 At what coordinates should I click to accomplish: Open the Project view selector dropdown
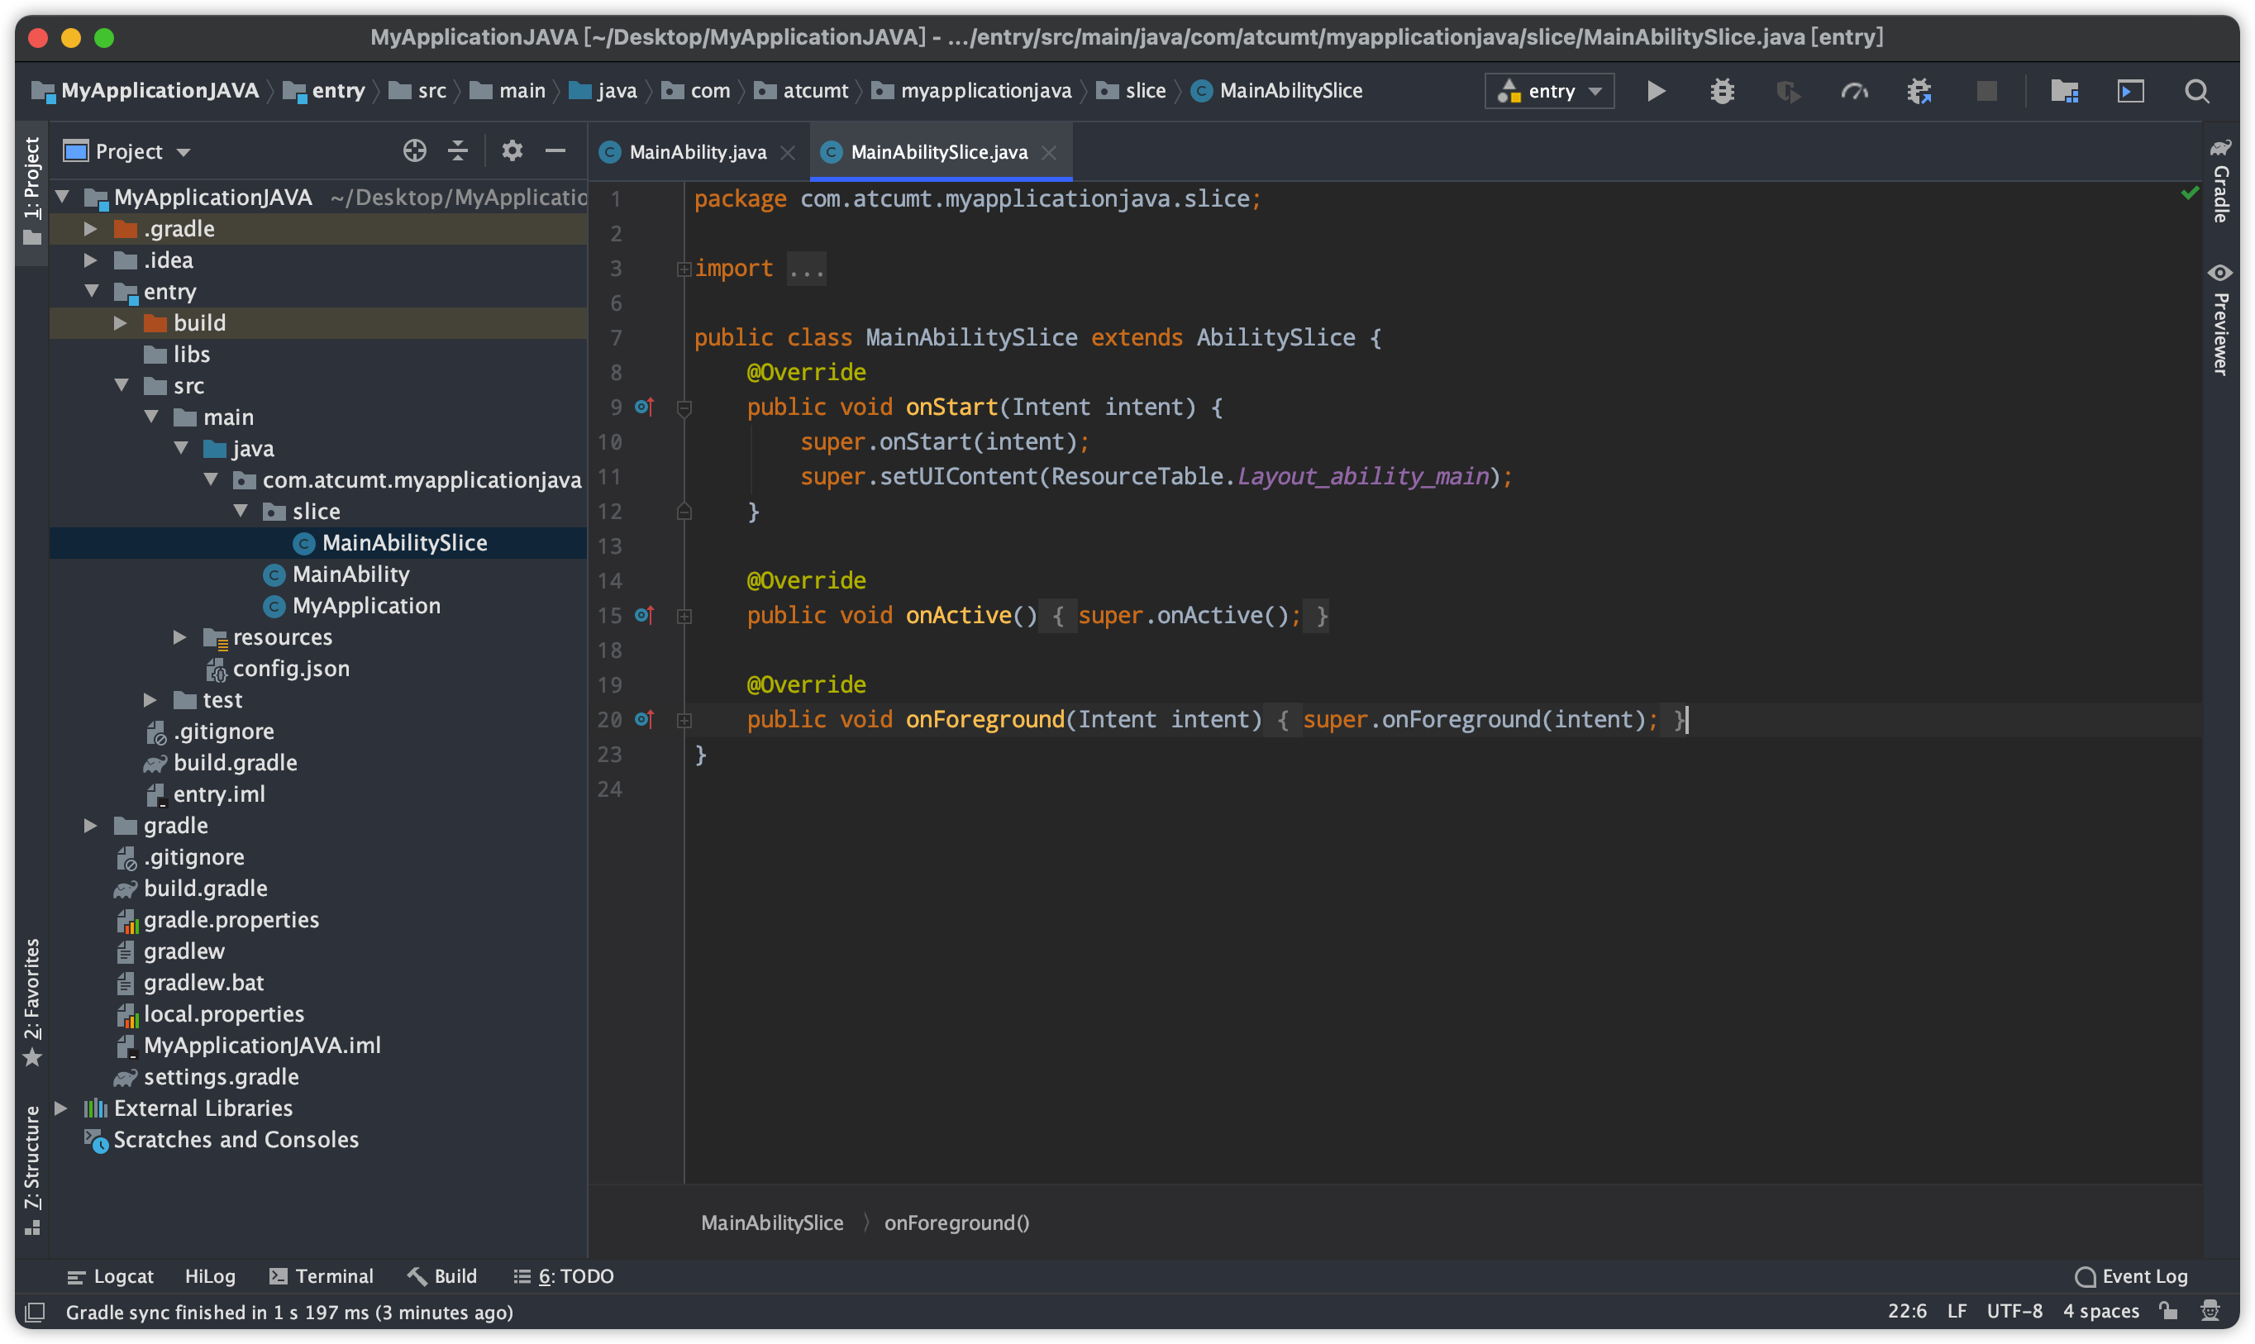[126, 150]
